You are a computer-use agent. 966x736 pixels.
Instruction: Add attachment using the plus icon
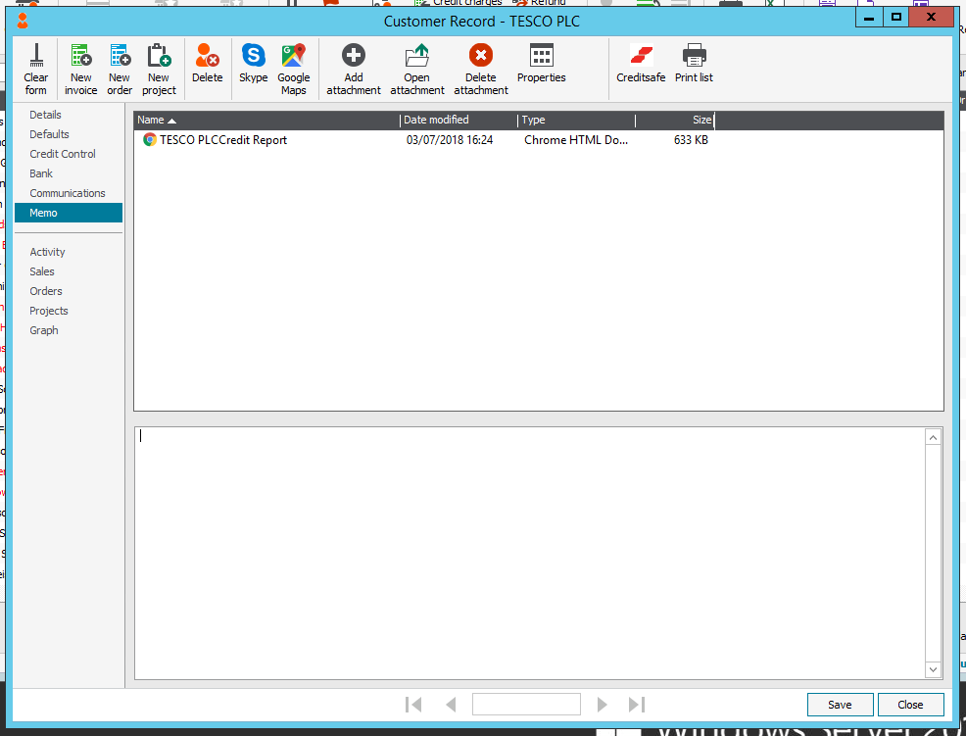pos(354,56)
